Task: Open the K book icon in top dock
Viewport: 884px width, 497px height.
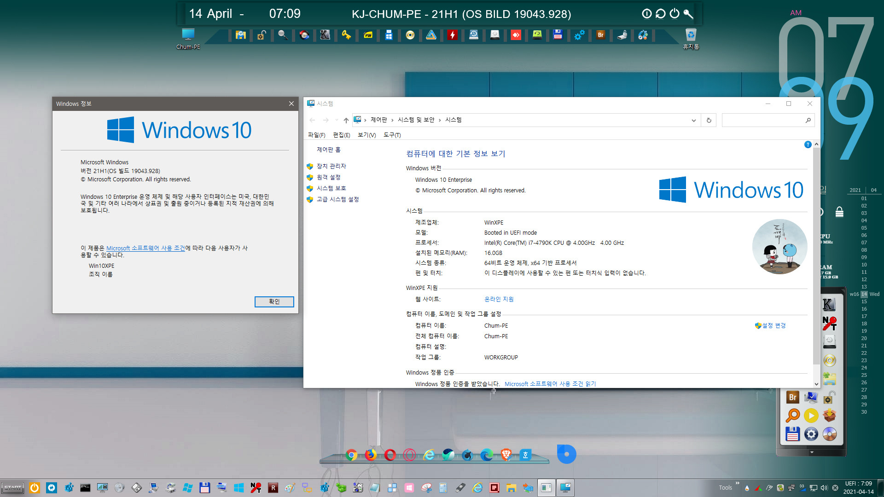Action: [325, 35]
